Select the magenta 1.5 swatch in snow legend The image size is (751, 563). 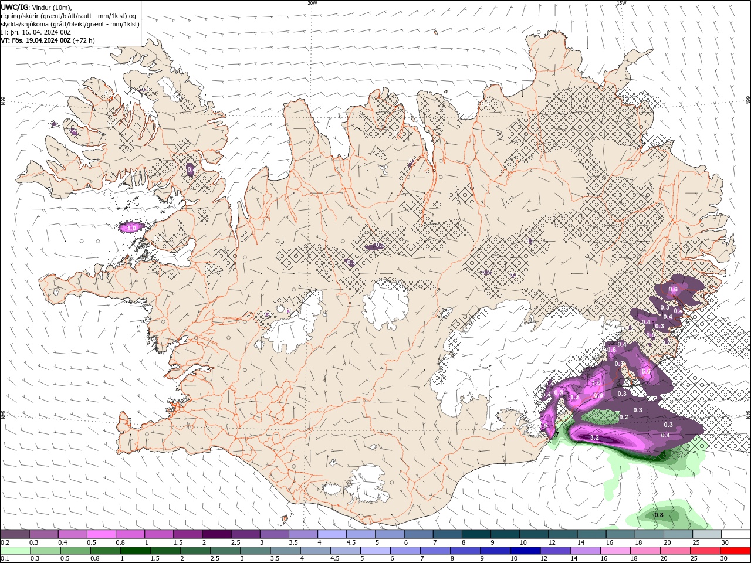(187, 534)
